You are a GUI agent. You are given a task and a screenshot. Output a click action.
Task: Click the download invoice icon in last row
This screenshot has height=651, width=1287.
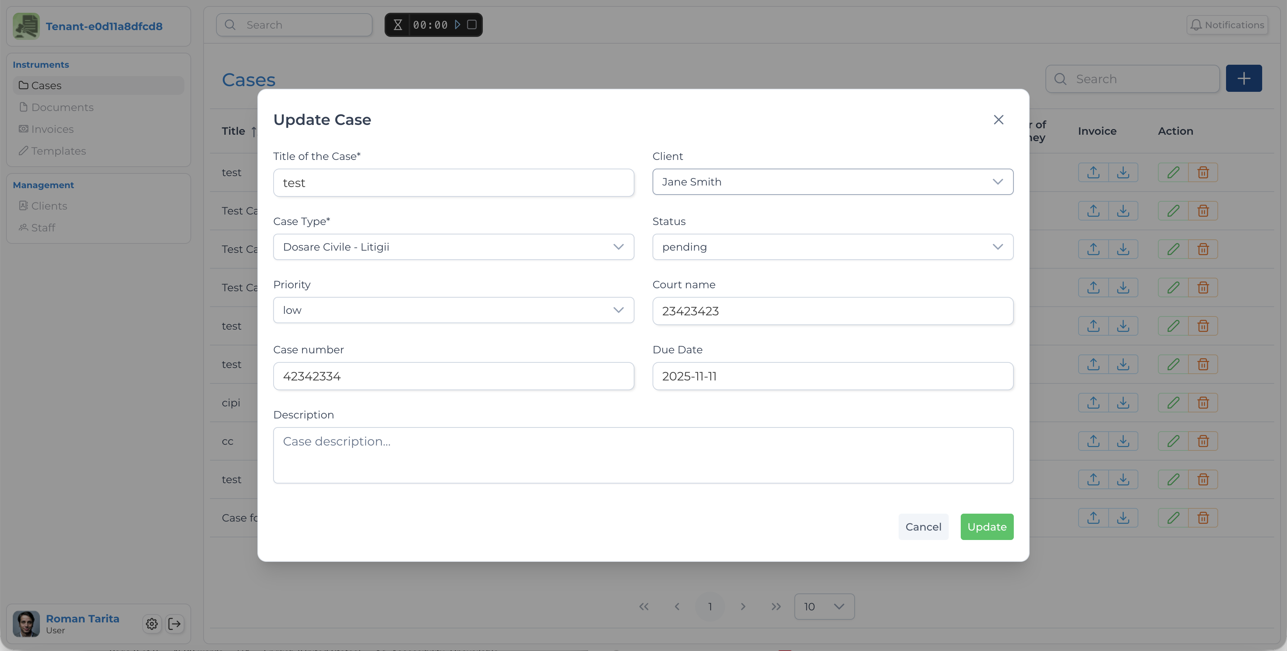coord(1123,518)
